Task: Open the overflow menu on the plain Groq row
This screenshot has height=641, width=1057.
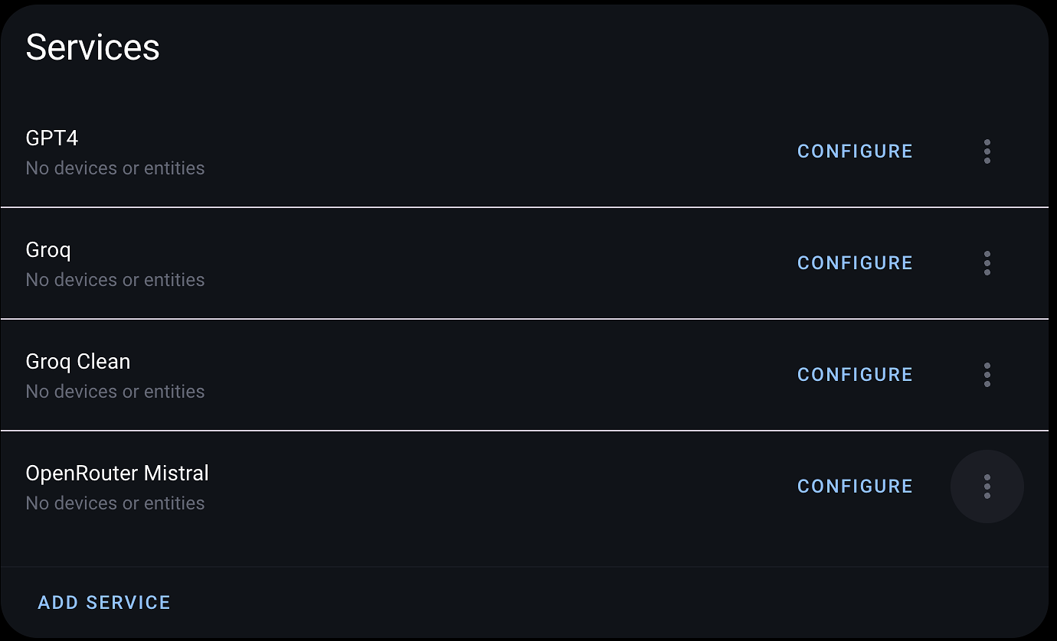Action: (987, 263)
